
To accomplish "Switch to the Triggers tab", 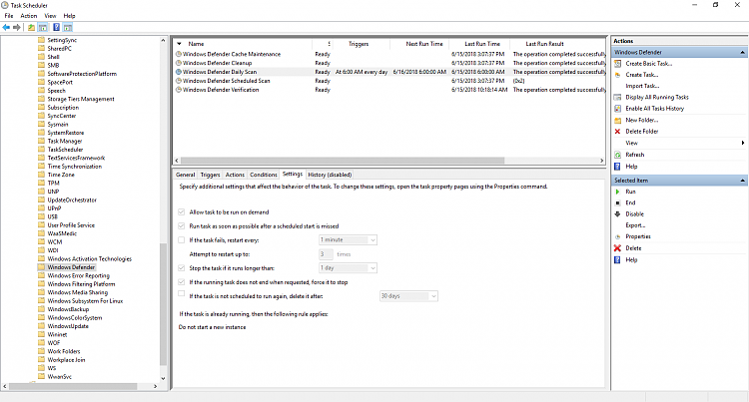I will [210, 175].
